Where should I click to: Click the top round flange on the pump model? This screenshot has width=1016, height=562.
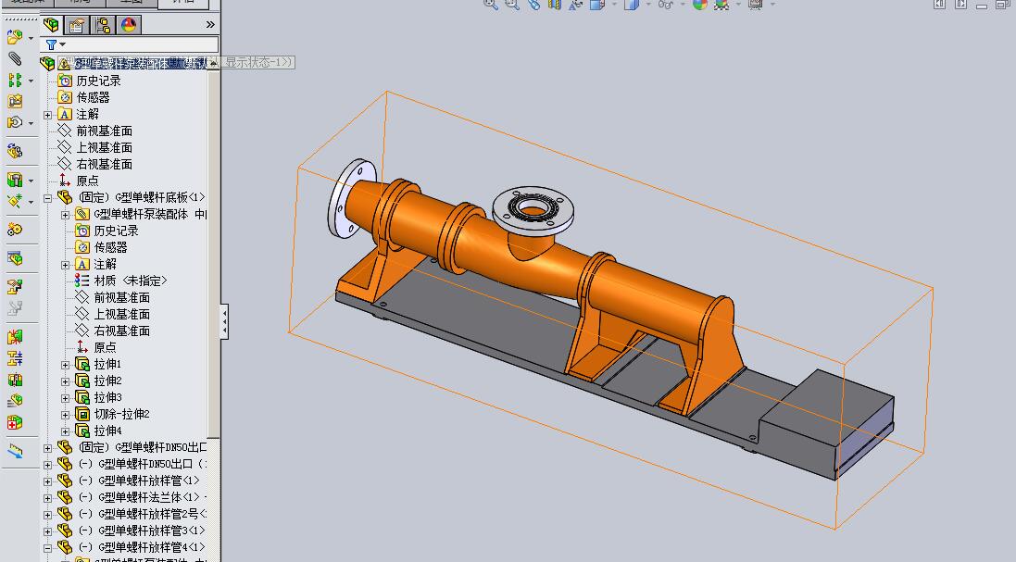click(533, 210)
